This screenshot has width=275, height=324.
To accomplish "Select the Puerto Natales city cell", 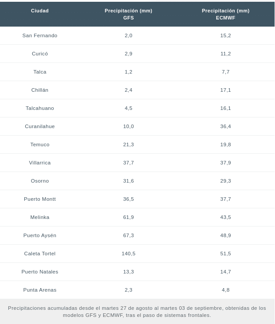I will (x=40, y=272).
